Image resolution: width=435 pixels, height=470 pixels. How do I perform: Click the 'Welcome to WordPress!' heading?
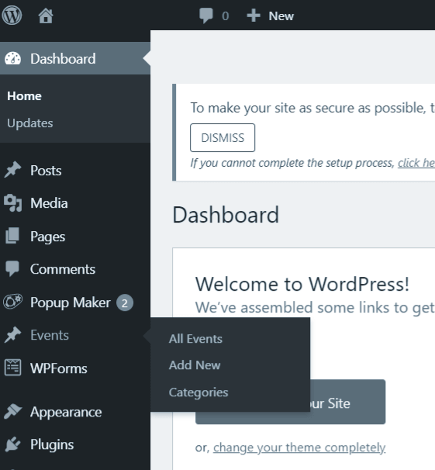(302, 284)
